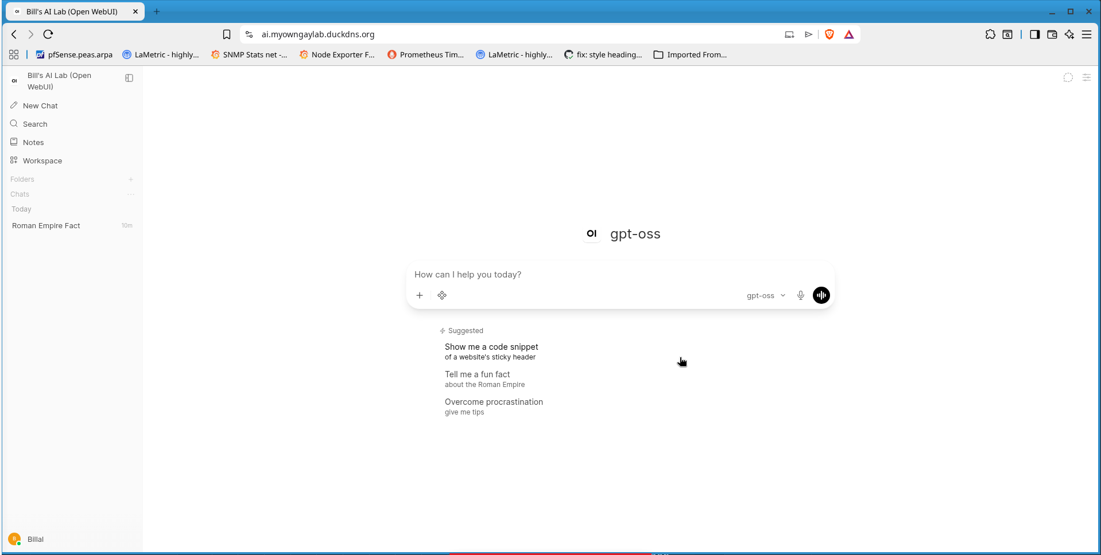Image resolution: width=1101 pixels, height=555 pixels.
Task: Click the gpt-oss model title heading
Action: (635, 234)
